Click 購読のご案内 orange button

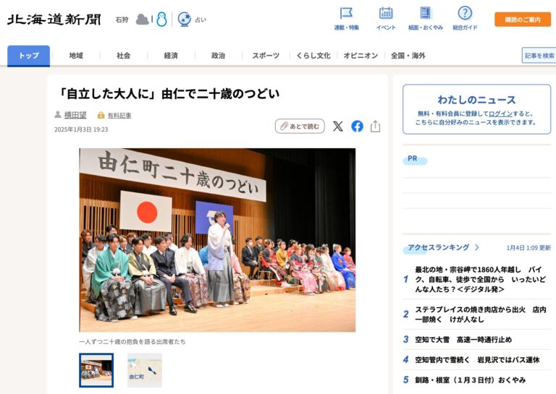coord(522,20)
